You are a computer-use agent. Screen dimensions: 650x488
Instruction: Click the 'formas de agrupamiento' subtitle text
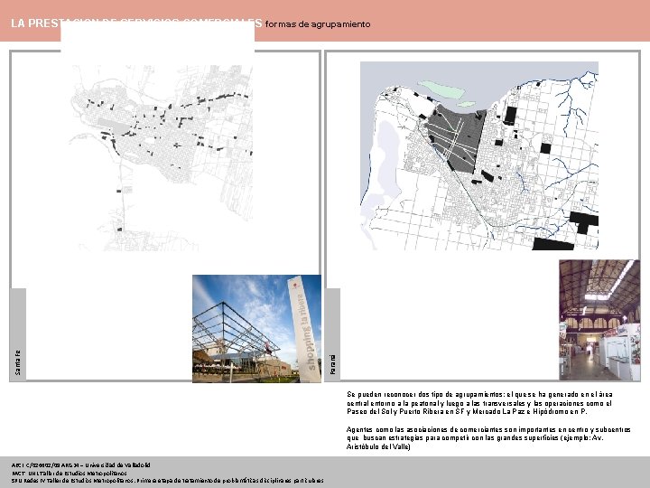click(x=318, y=24)
